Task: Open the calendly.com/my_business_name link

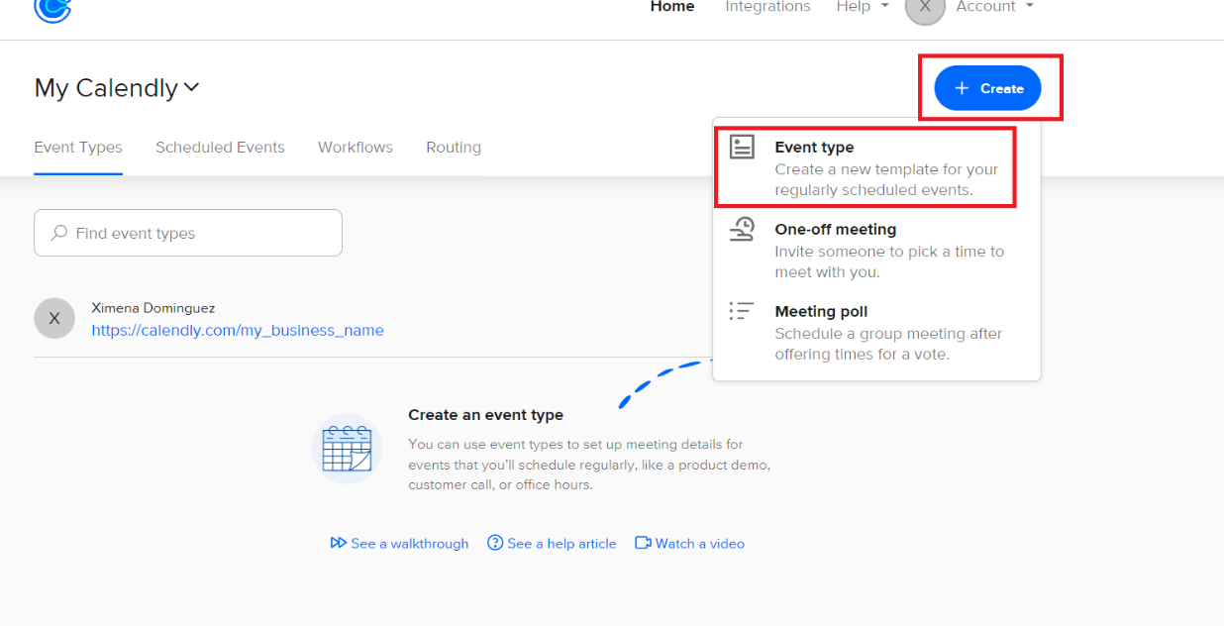Action: point(238,331)
